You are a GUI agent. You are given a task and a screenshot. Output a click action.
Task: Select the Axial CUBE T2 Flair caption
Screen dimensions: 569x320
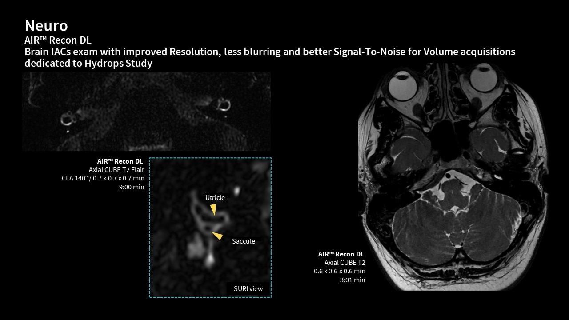pos(116,170)
